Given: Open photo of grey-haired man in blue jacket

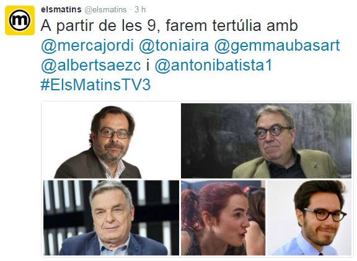Looking at the screenshot, I should coord(111,218).
